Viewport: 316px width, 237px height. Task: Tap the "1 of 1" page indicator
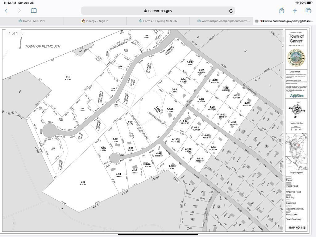coord(13,33)
